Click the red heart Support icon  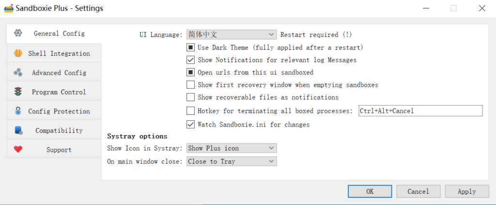18,150
